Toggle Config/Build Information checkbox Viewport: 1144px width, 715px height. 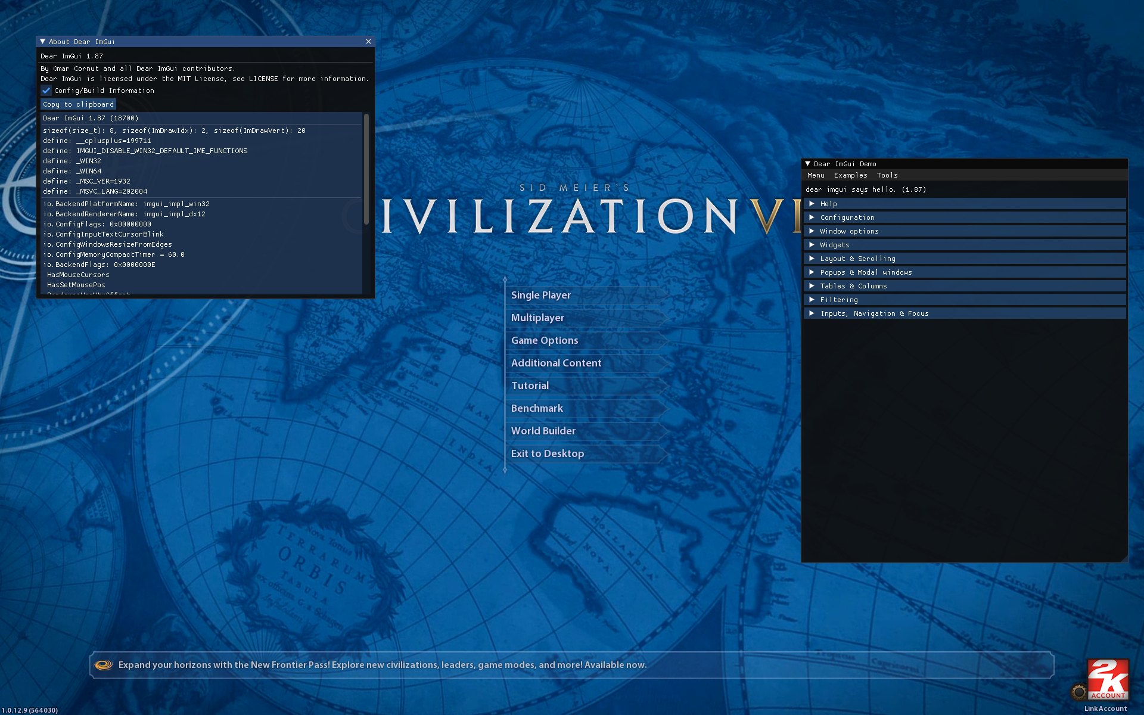[x=46, y=90]
